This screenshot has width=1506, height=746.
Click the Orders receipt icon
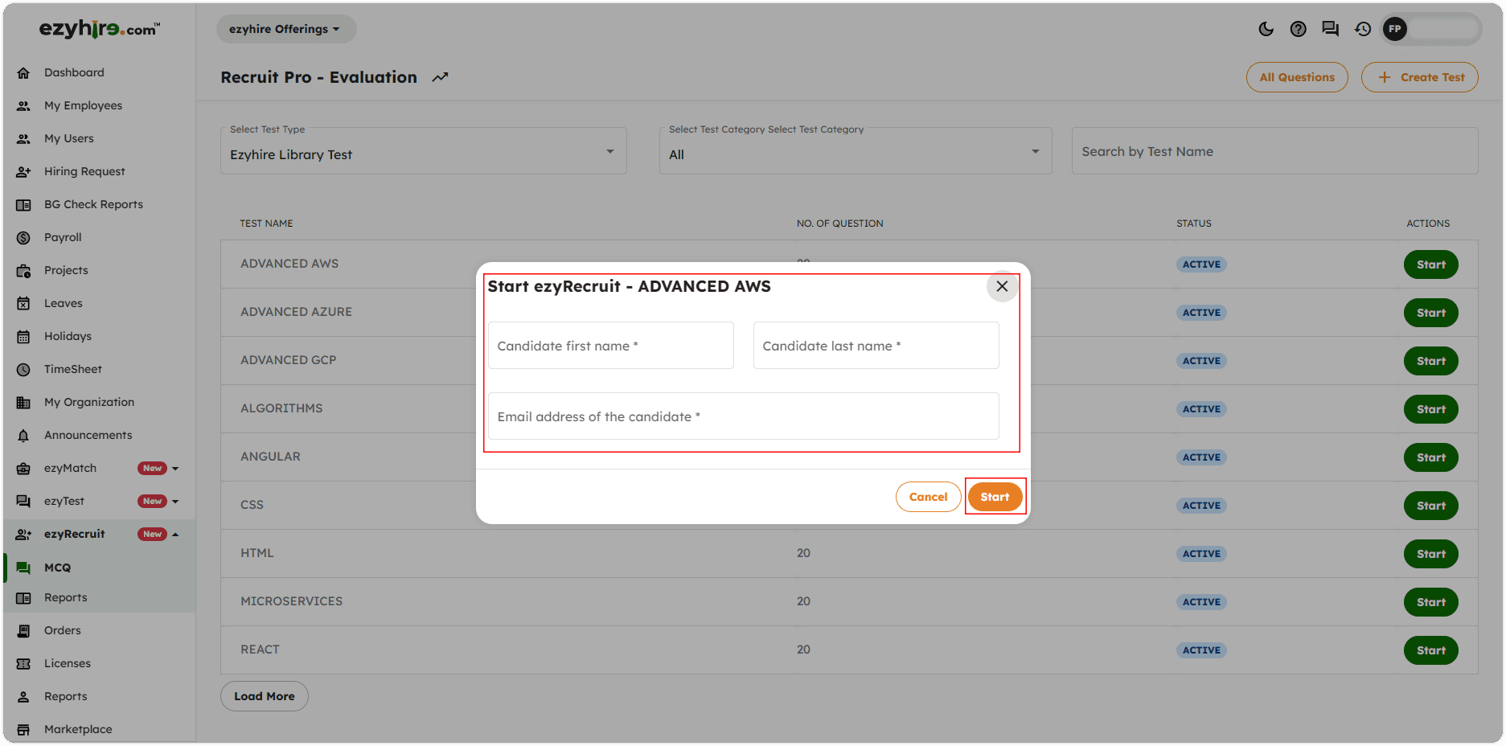[x=23, y=630]
